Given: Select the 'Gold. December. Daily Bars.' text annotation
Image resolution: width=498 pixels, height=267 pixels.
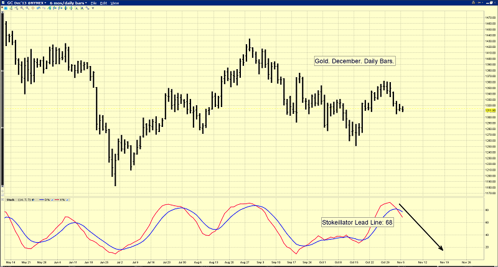Looking at the screenshot, I should pyautogui.click(x=354, y=61).
